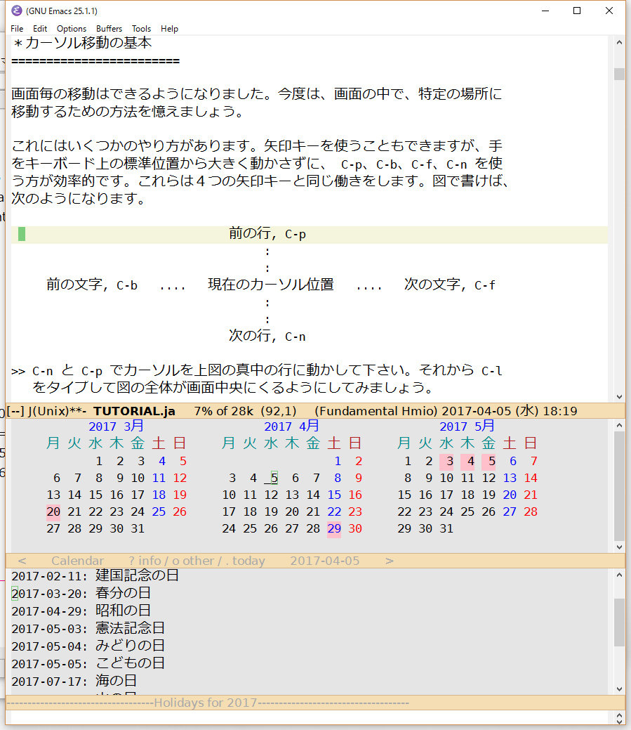The width and height of the screenshot is (631, 730).
Task: Click the '2017-04-29: 昭和の日' holiday row
Action: [81, 611]
